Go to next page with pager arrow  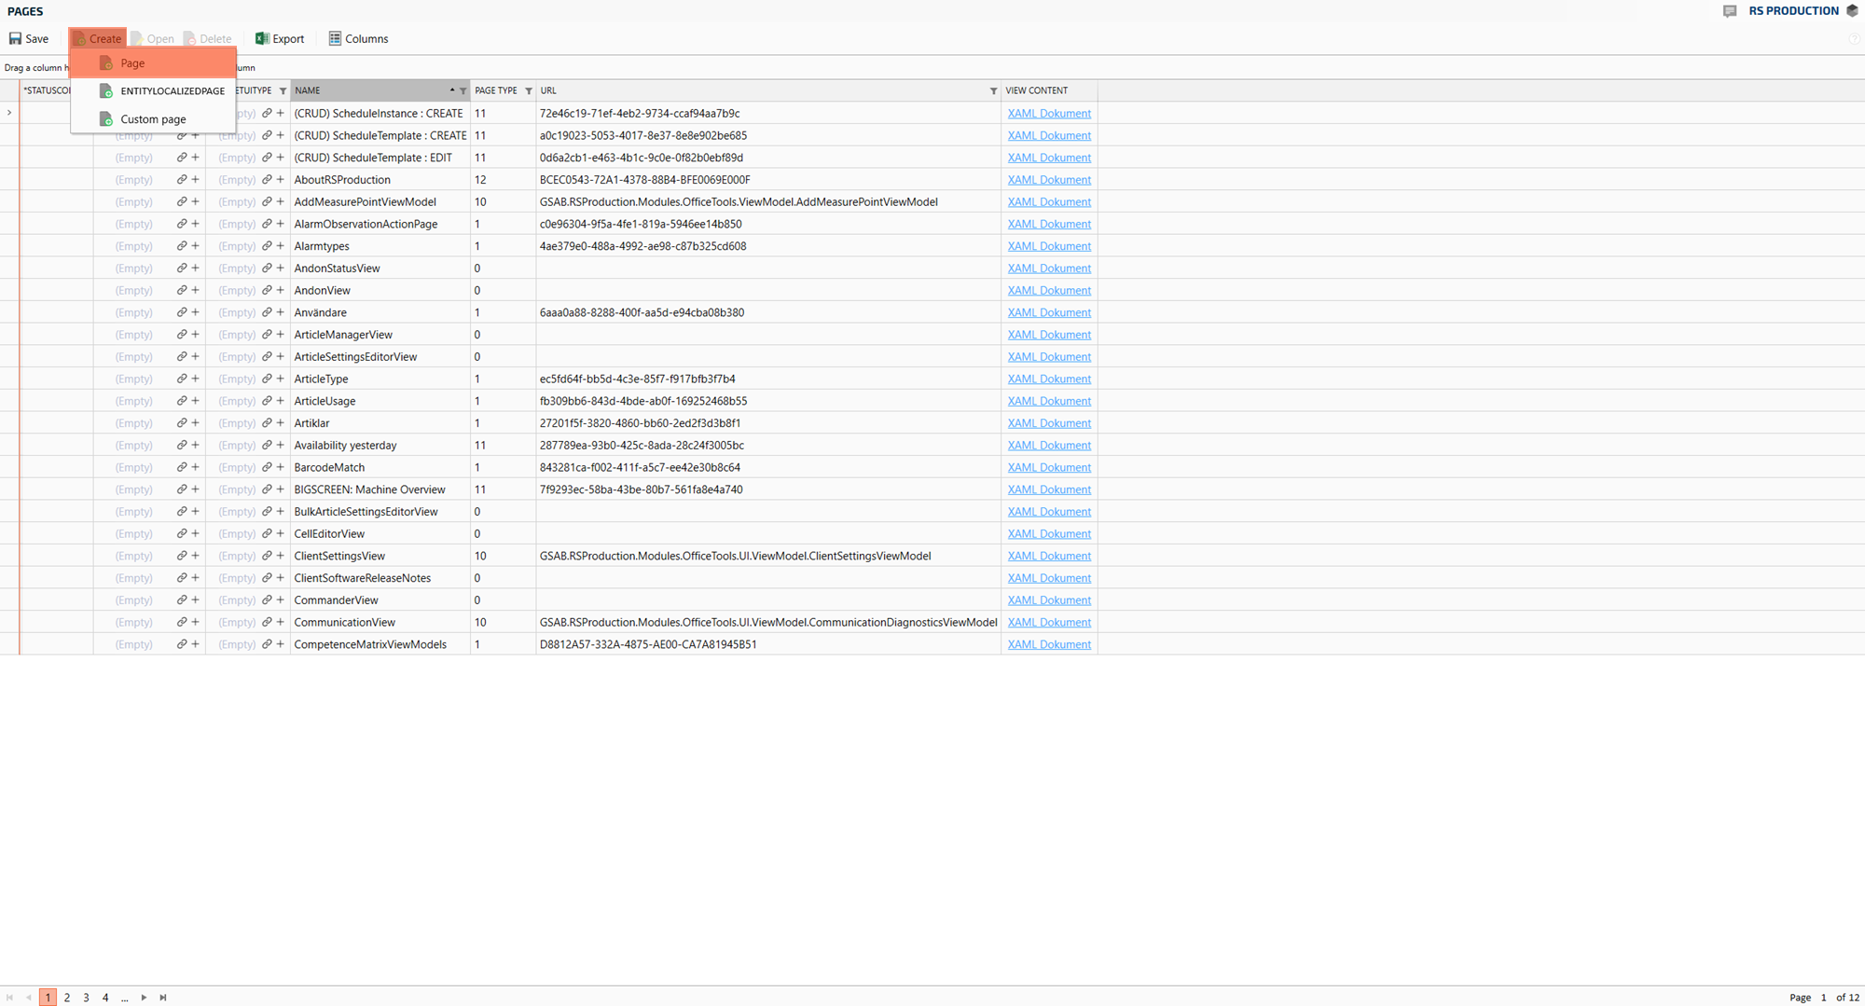click(x=144, y=998)
